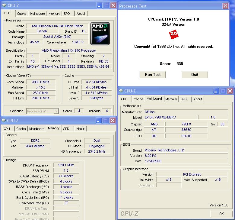The height and width of the screenshot is (220, 235).
Task: Select Cache tab in Mainboard window
Action: point(138,99)
